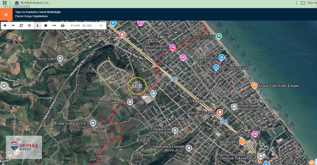
Task: Activate the crosshair locate tool
Action: [x=29, y=25]
